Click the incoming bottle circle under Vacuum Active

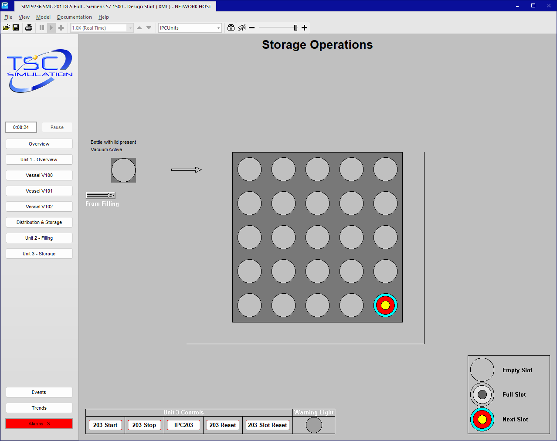click(x=124, y=170)
